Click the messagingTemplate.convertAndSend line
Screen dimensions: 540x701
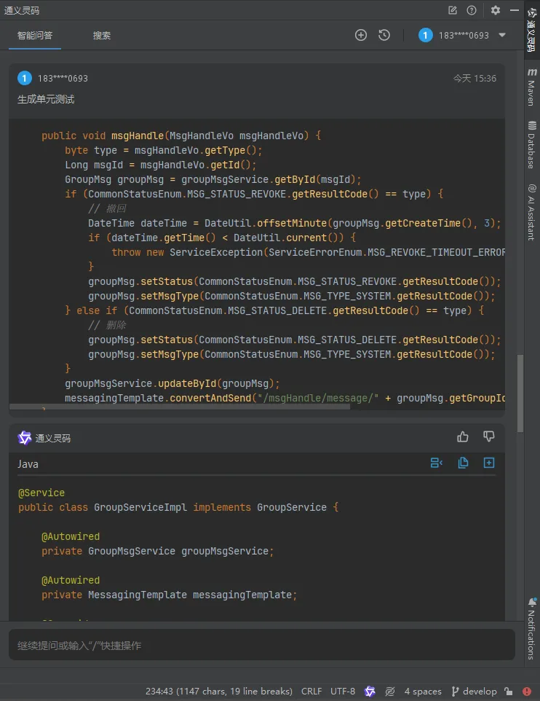tap(285, 398)
